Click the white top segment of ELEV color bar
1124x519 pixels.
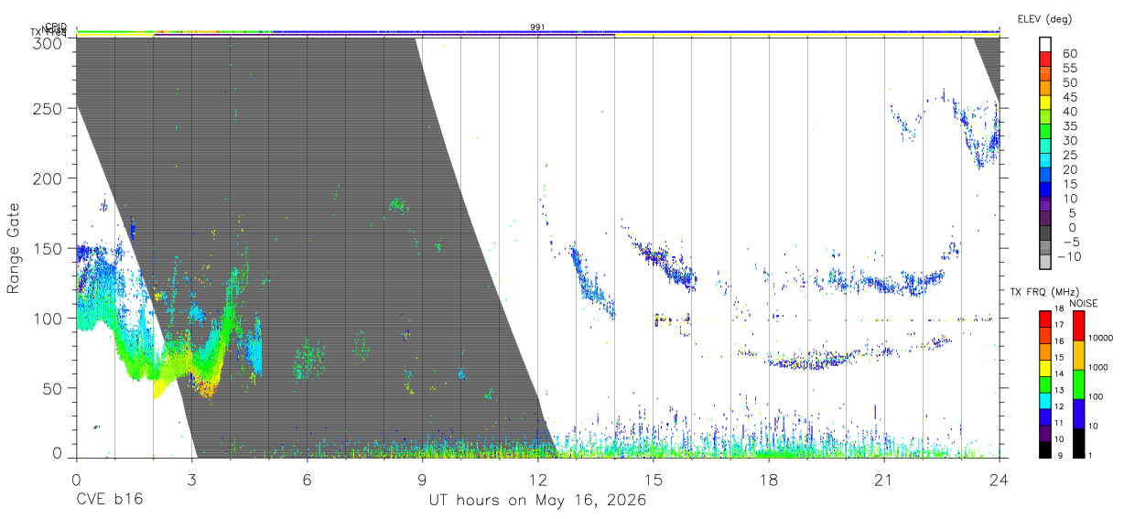click(x=1044, y=45)
